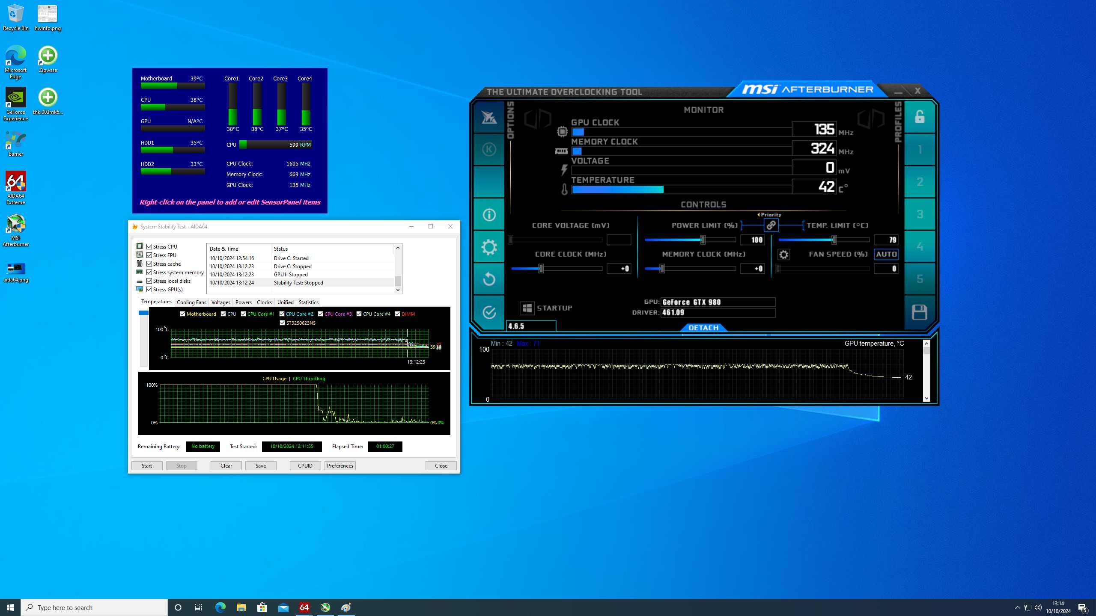The height and width of the screenshot is (616, 1096).
Task: Click Start button in stability test
Action: click(147, 465)
